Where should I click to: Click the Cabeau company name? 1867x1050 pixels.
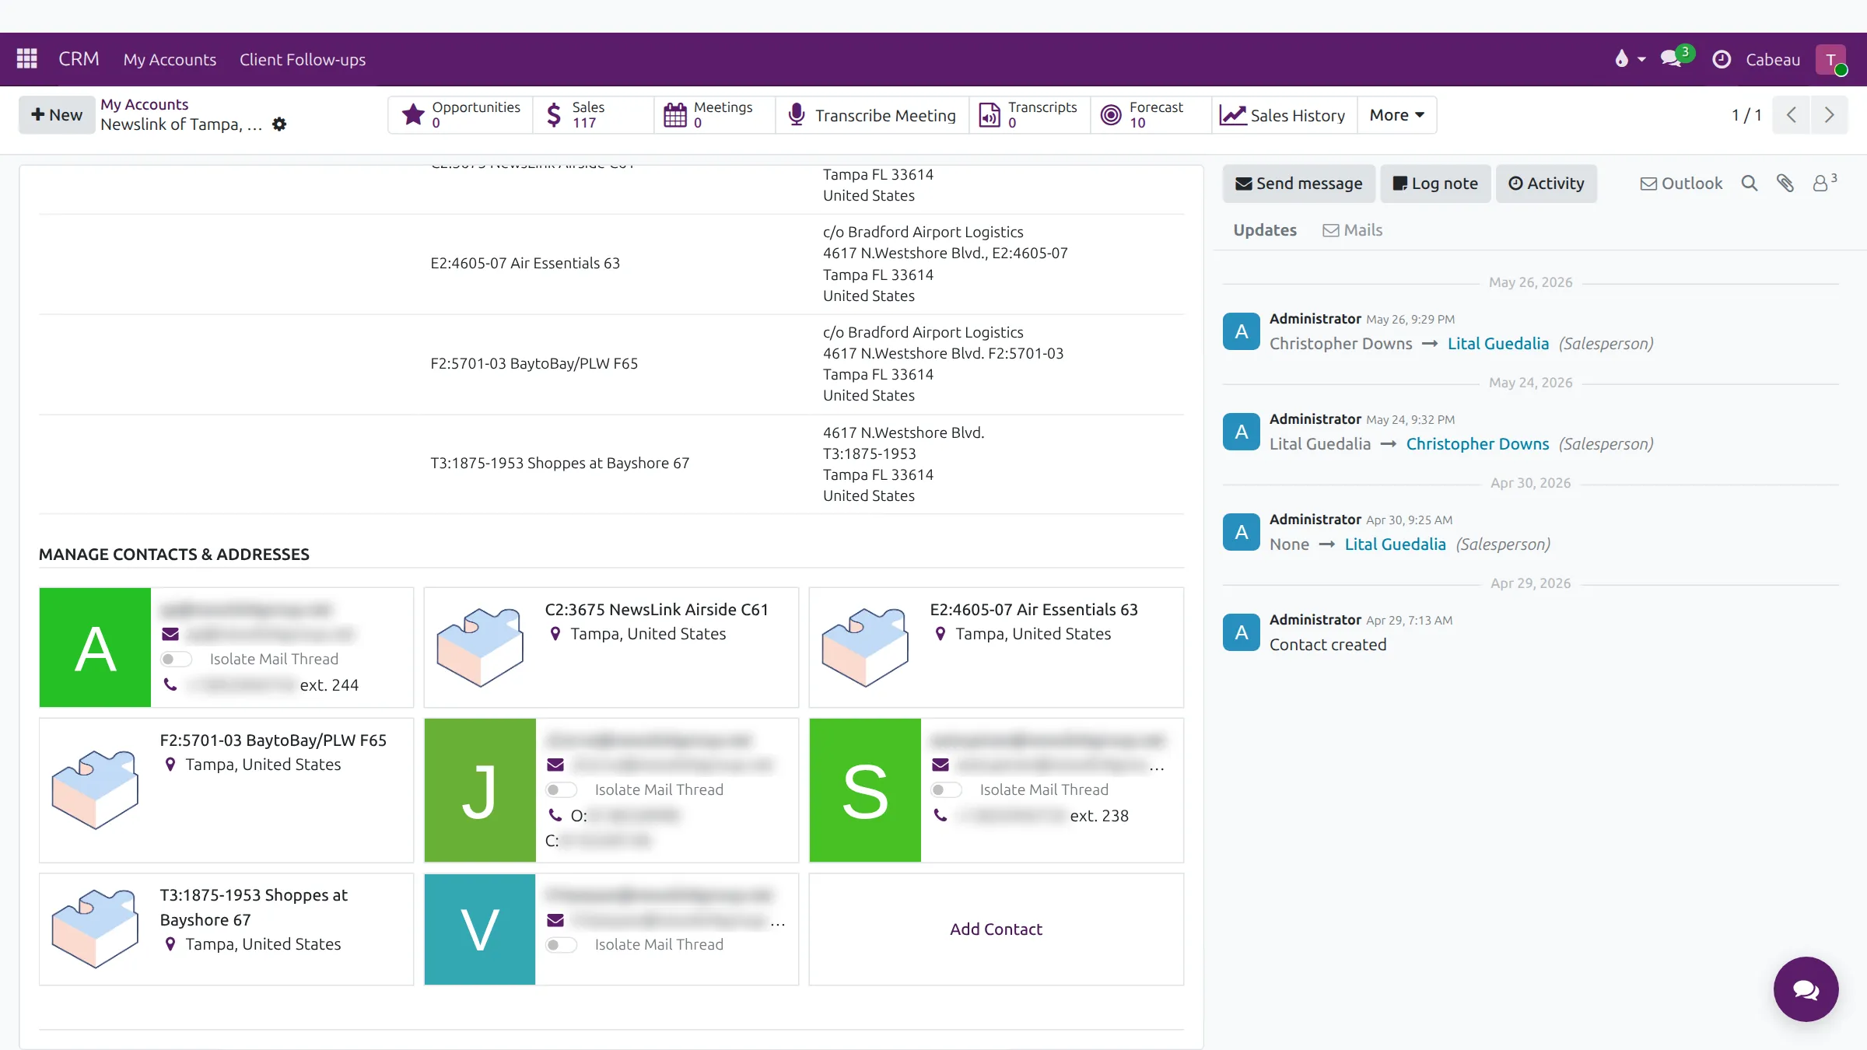pyautogui.click(x=1773, y=59)
